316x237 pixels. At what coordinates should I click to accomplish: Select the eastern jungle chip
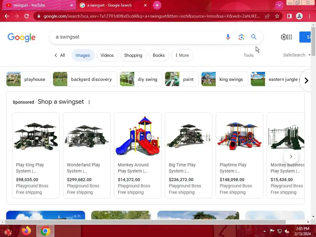pyautogui.click(x=276, y=79)
